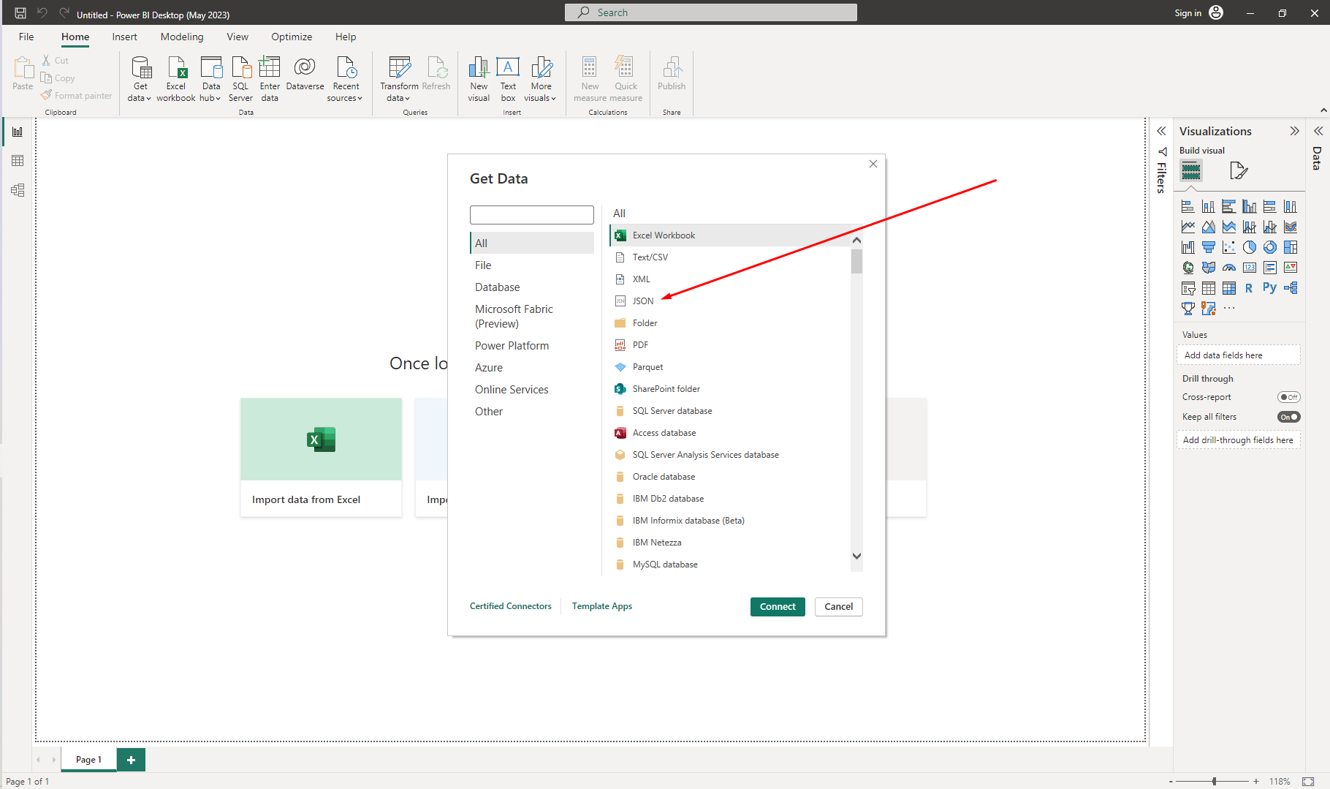The height and width of the screenshot is (789, 1330).
Task: Select the Pie chart visual icon
Action: [1250, 248]
